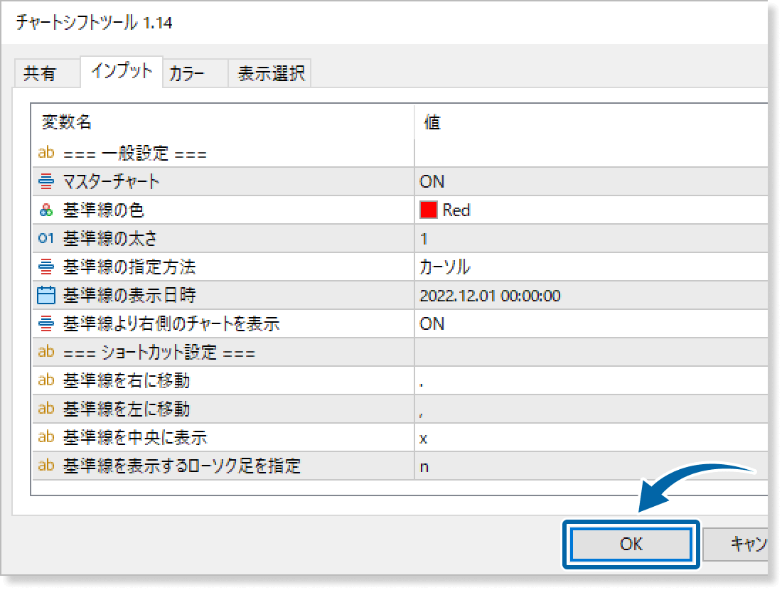Screen dimensions: 782x590
Task: Click the enum icon beside 基準線より右側のチャートを表示
Action: (x=46, y=323)
